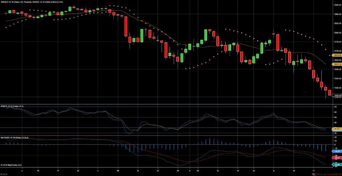The height and width of the screenshot is (176, 342).
Task: Click the RSI(ES 12-18 Daily) panel label
Action: pos(12,106)
